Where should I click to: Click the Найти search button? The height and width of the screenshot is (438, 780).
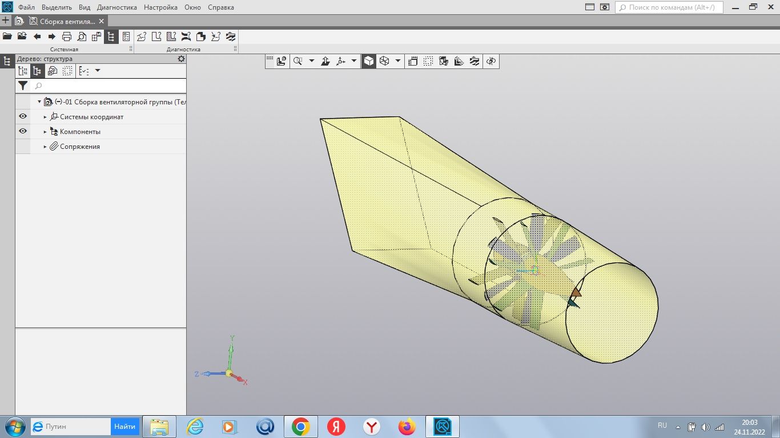(x=124, y=427)
